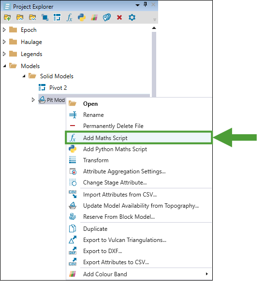Expand the Epoch folder
The image size is (265, 283).
4,30
